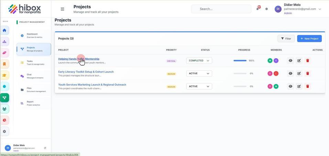Open the teal people group sidebar icon
329x156 pixels.
tap(4, 109)
